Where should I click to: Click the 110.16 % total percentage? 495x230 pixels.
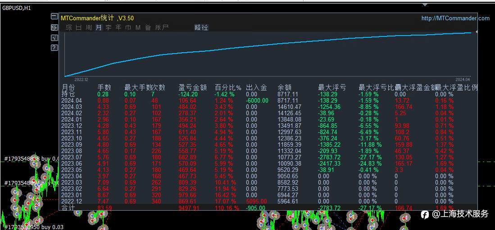click(227, 208)
